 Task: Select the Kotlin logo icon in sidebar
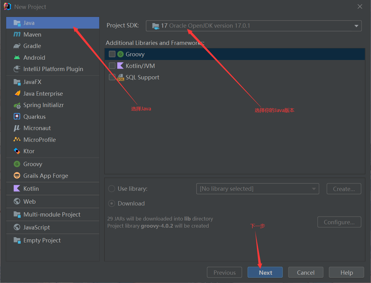pos(17,189)
